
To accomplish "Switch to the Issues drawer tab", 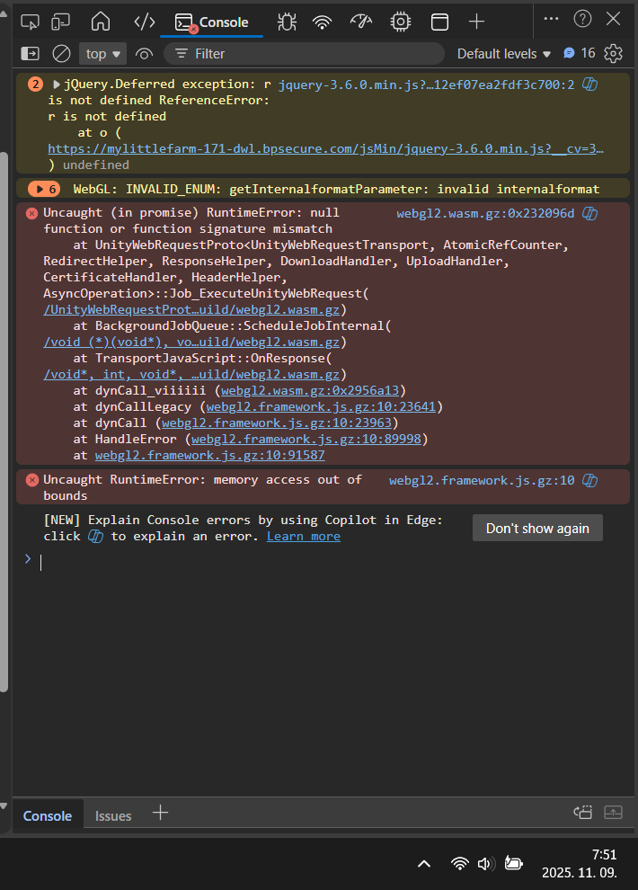I will point(113,815).
